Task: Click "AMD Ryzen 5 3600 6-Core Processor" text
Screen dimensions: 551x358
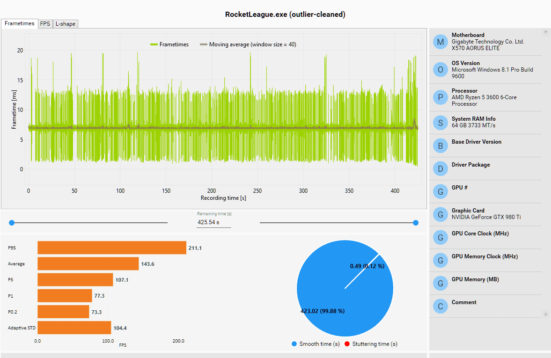Action: [484, 101]
